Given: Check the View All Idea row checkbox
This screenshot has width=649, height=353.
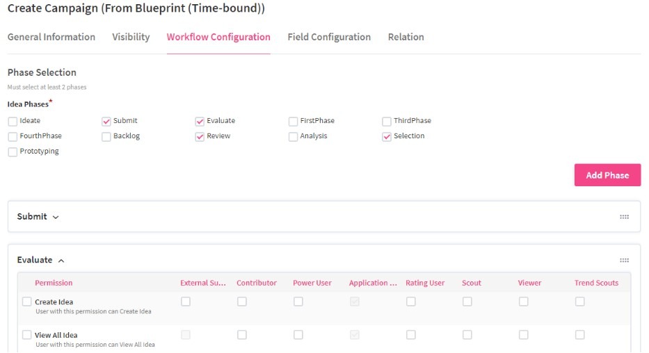Looking at the screenshot, I should pos(26,336).
